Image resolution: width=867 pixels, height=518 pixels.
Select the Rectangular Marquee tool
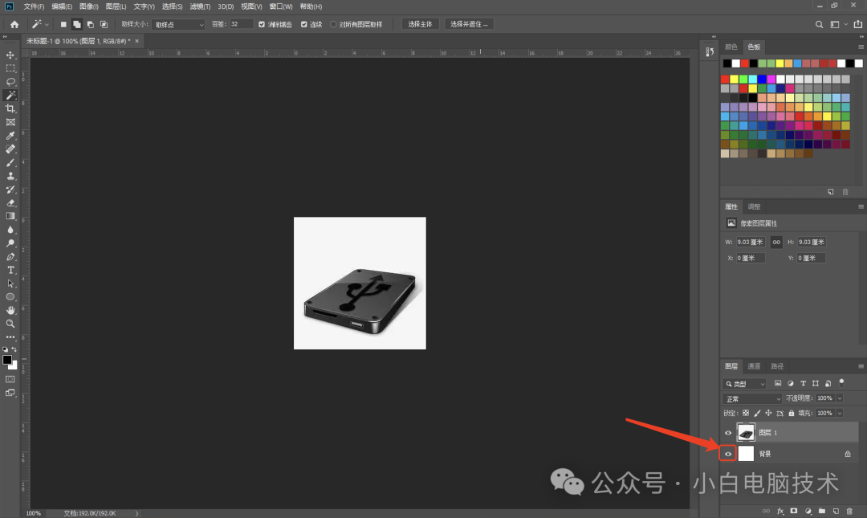pyautogui.click(x=10, y=68)
